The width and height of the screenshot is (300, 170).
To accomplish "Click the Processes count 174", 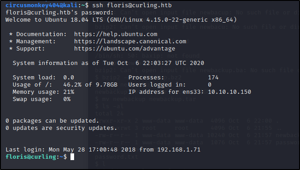I will 213,78.
